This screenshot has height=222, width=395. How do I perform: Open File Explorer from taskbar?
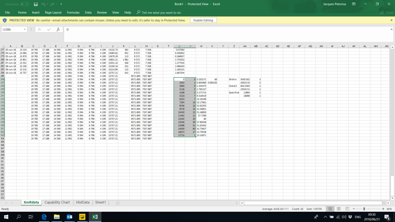coord(57,217)
